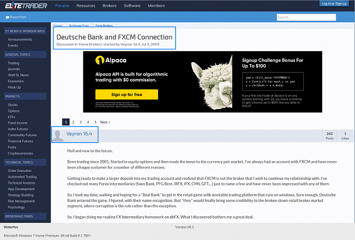This screenshot has width=355, height=240.
Task: Click Markets sidebar header
Action: pos(25,96)
